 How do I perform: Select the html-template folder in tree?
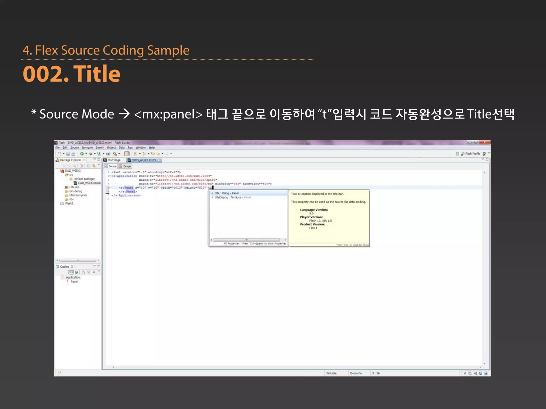click(76, 195)
